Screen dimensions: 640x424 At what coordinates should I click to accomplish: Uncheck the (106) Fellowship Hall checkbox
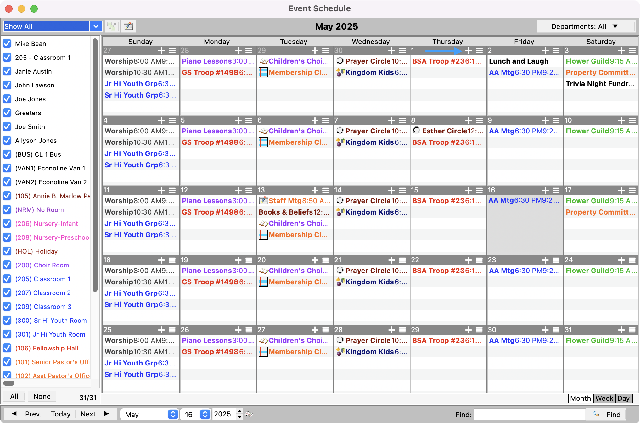[7, 348]
